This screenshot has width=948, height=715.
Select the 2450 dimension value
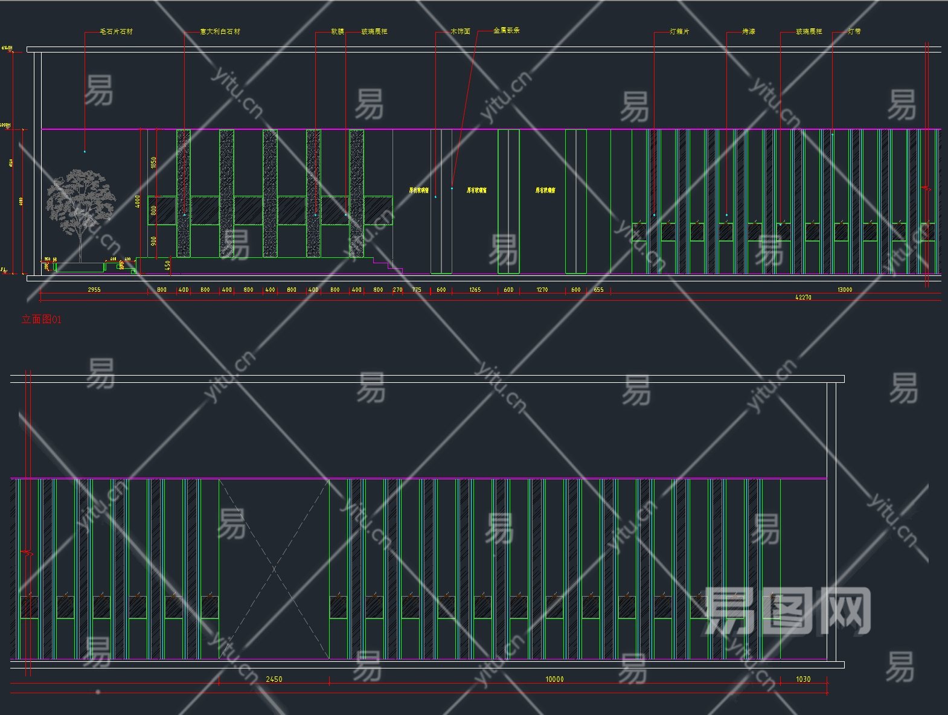pos(274,679)
